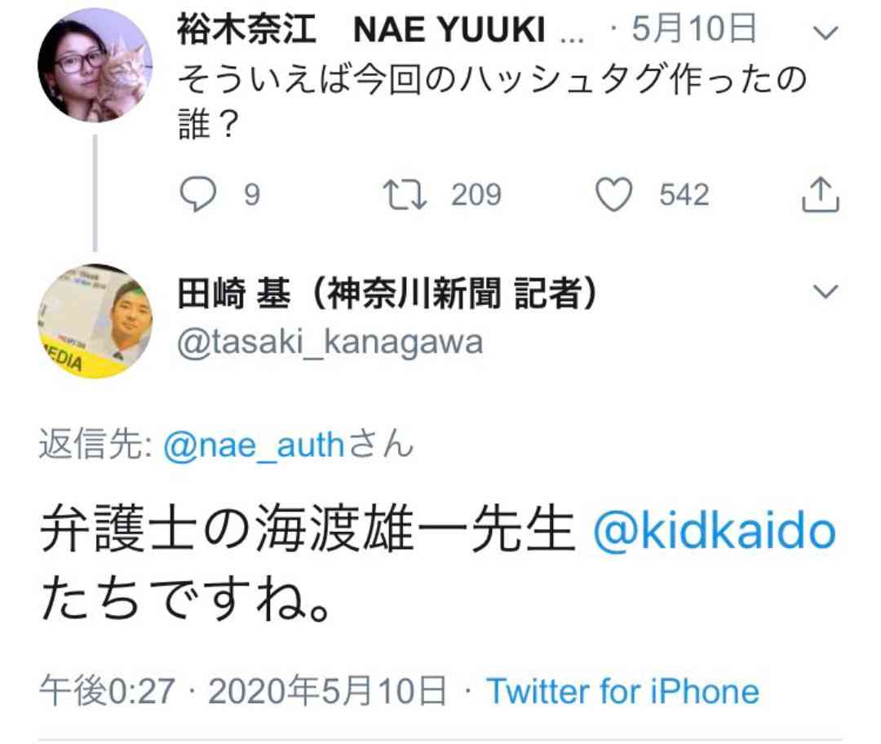Like the tweet with the heart icon

(613, 194)
